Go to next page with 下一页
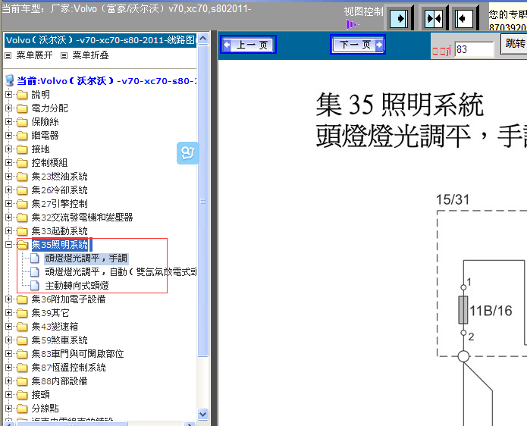Image resolution: width=527 pixels, height=426 pixels. [x=358, y=45]
